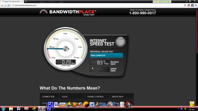The image size is (198, 111).
Task: Click the 1-800-990-0017 phone number
Action: pyautogui.click(x=143, y=13)
